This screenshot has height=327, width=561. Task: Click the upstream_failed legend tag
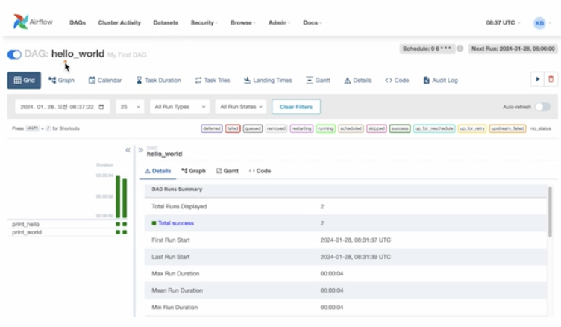pos(508,128)
